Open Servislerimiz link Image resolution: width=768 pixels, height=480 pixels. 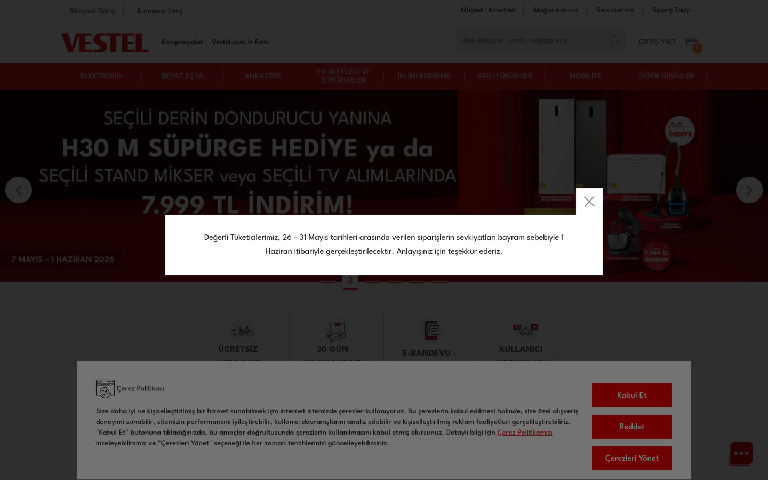pyautogui.click(x=615, y=10)
